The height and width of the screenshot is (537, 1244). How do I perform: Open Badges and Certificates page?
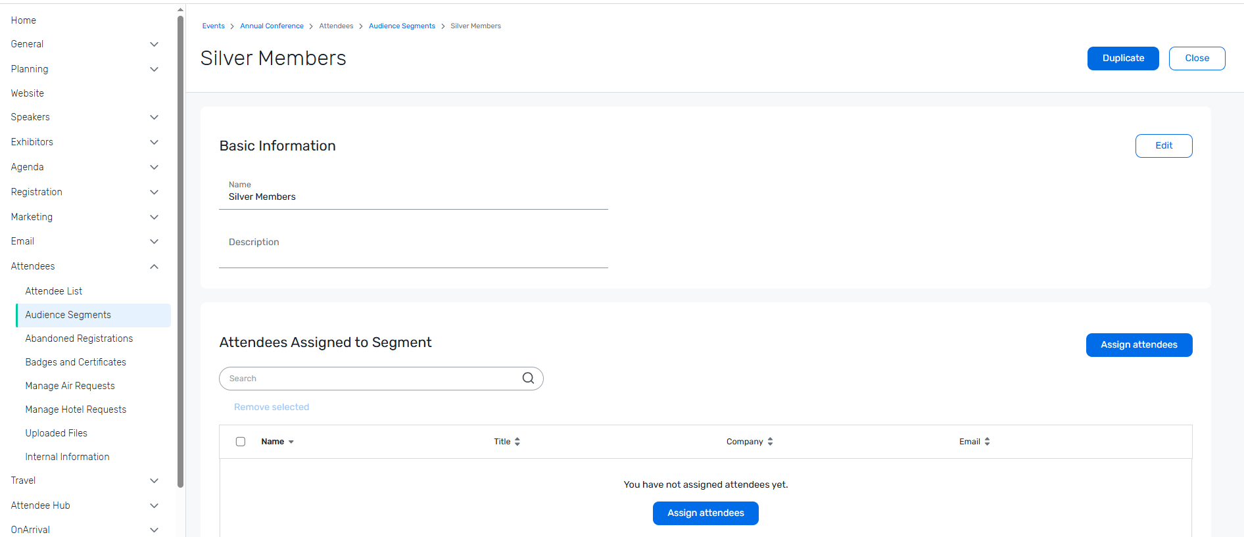76,362
